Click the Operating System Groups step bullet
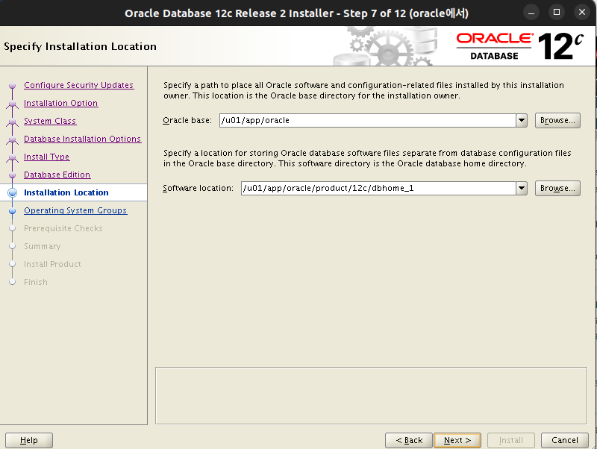The height and width of the screenshot is (449, 597). point(12,210)
